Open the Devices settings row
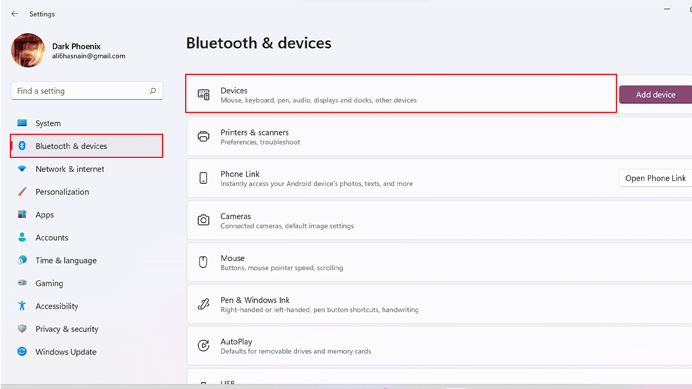 401,95
